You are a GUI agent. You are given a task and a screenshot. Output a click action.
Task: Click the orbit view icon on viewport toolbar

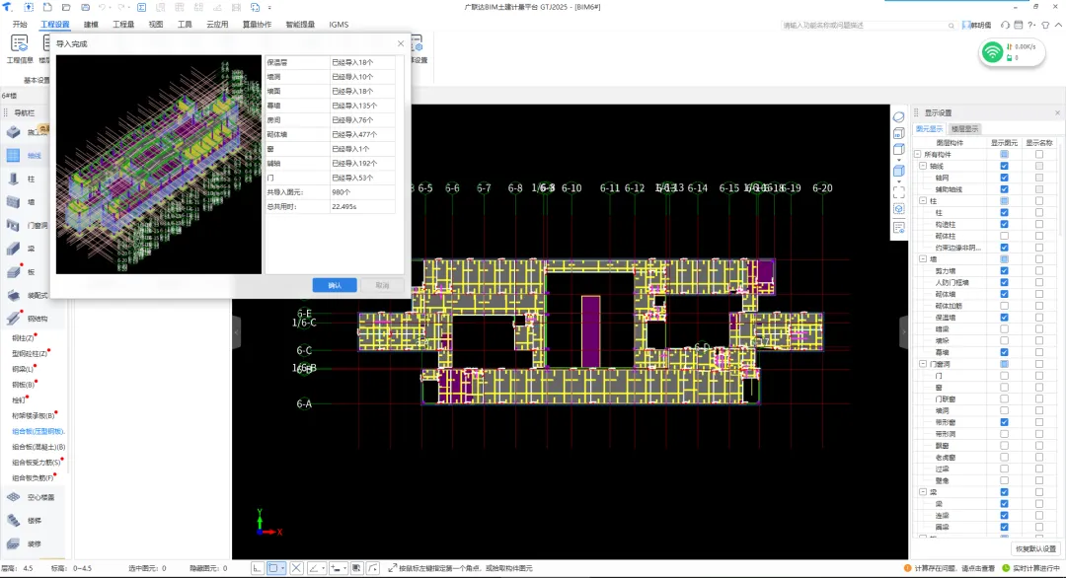click(x=899, y=116)
